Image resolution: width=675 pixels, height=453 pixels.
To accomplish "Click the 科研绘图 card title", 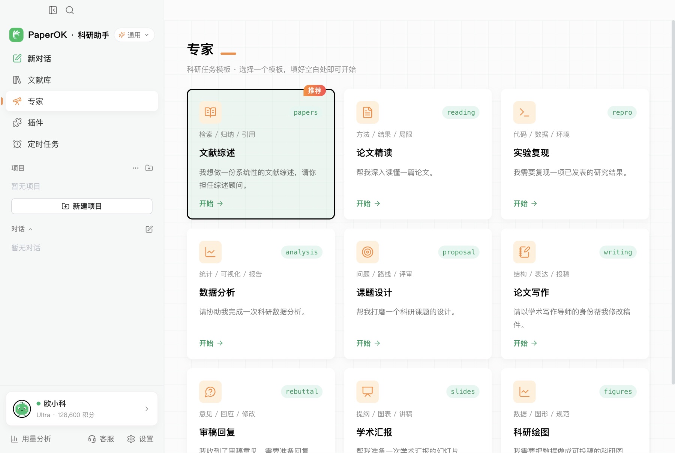I will click(x=531, y=432).
